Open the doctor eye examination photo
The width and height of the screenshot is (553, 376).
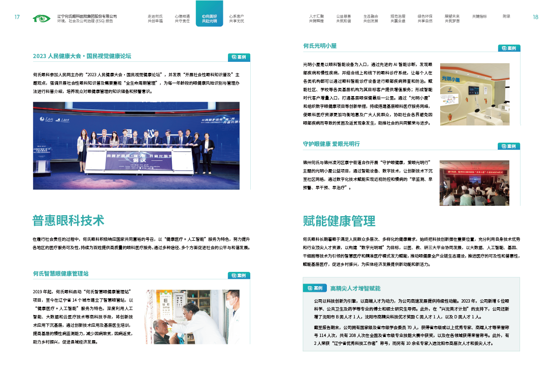click(x=193, y=317)
